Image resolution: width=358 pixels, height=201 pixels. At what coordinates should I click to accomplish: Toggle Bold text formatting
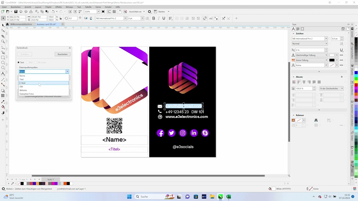coord(154,18)
